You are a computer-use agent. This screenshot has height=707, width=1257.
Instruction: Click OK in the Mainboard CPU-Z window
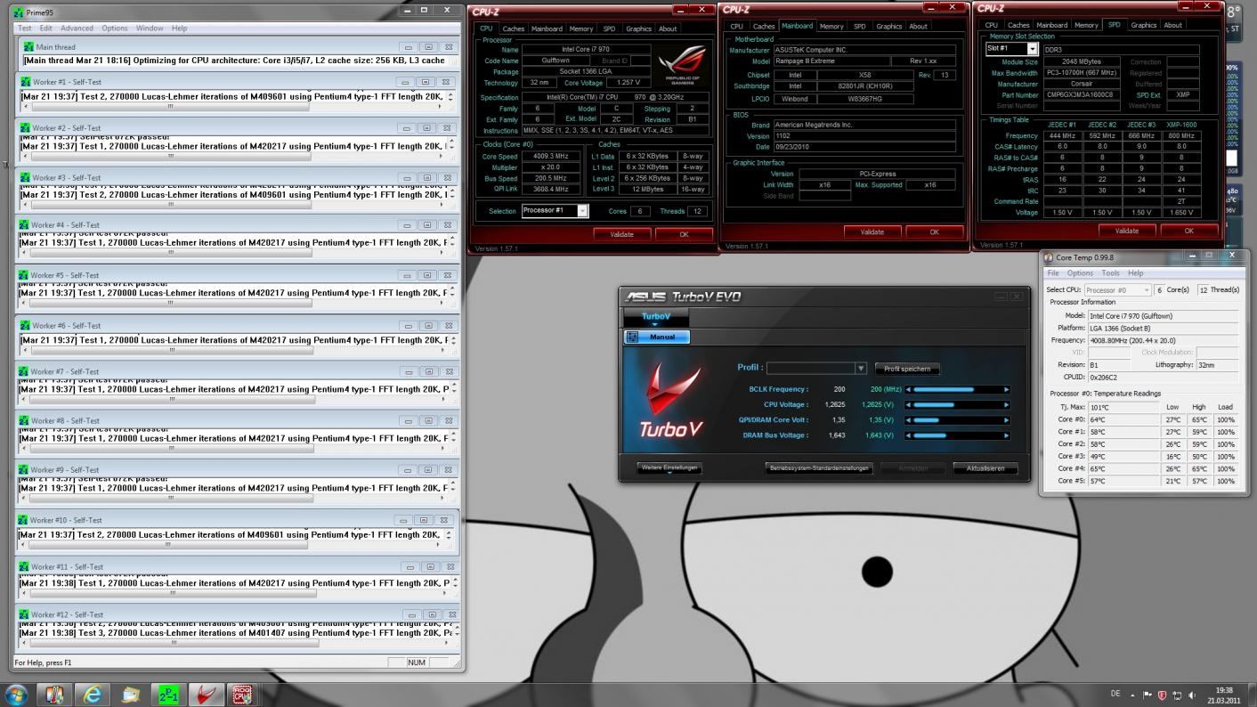tap(934, 232)
